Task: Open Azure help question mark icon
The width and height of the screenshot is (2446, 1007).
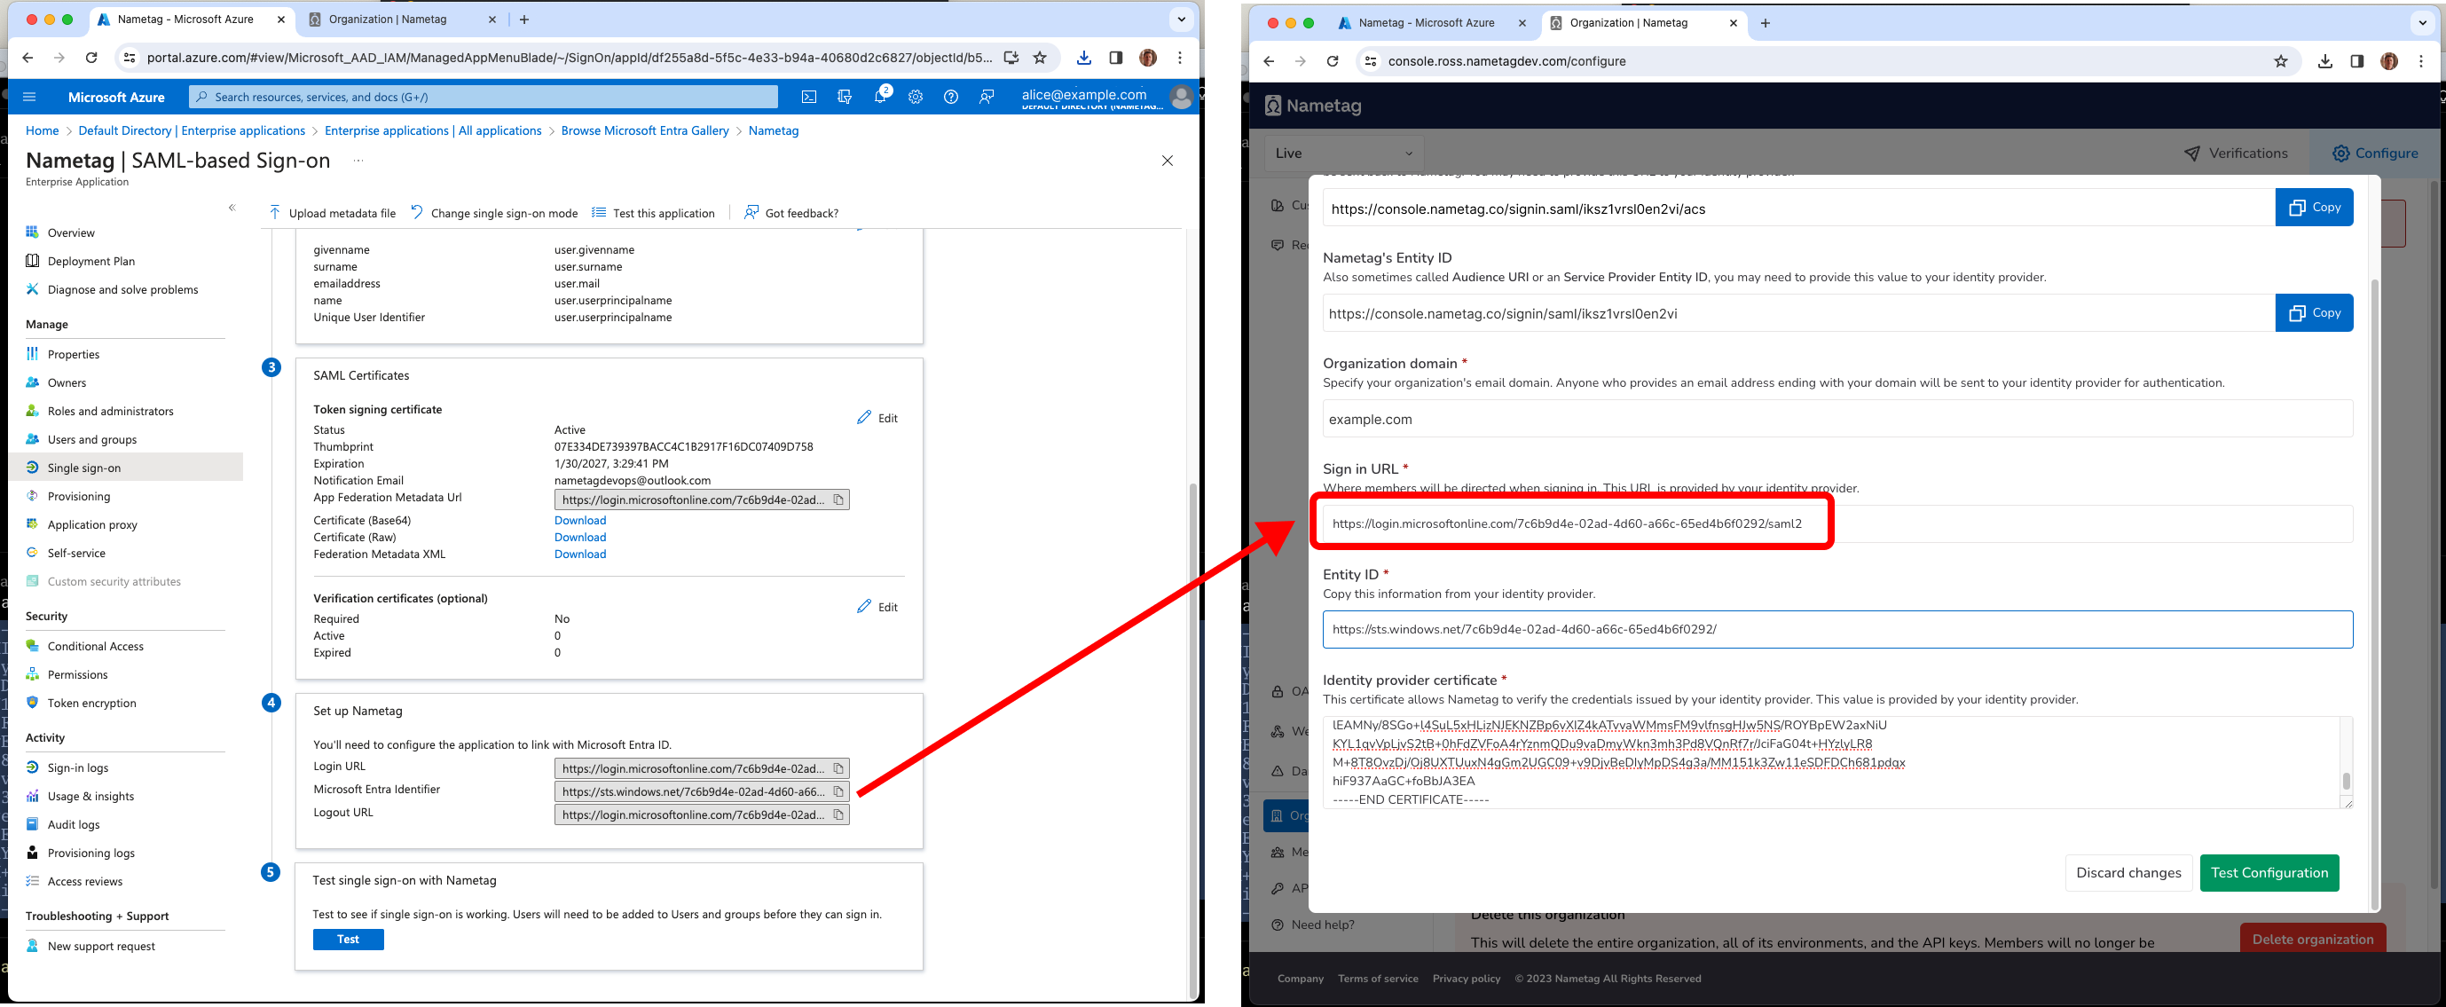Action: [x=950, y=97]
